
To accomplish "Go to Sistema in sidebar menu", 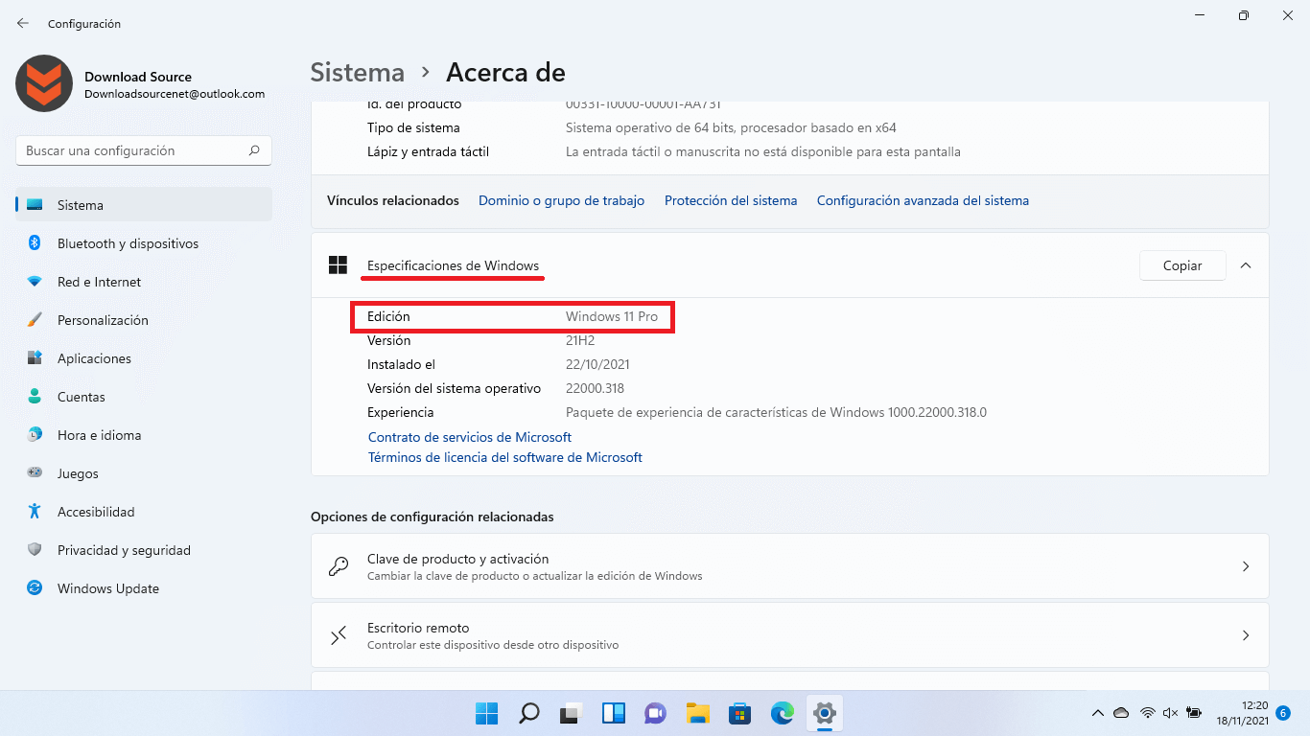I will pyautogui.click(x=144, y=205).
